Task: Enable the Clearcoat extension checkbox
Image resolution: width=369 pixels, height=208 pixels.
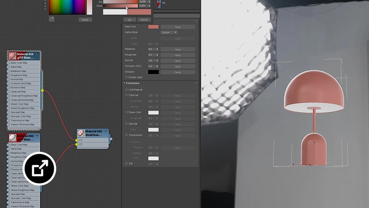Action: coord(126,95)
